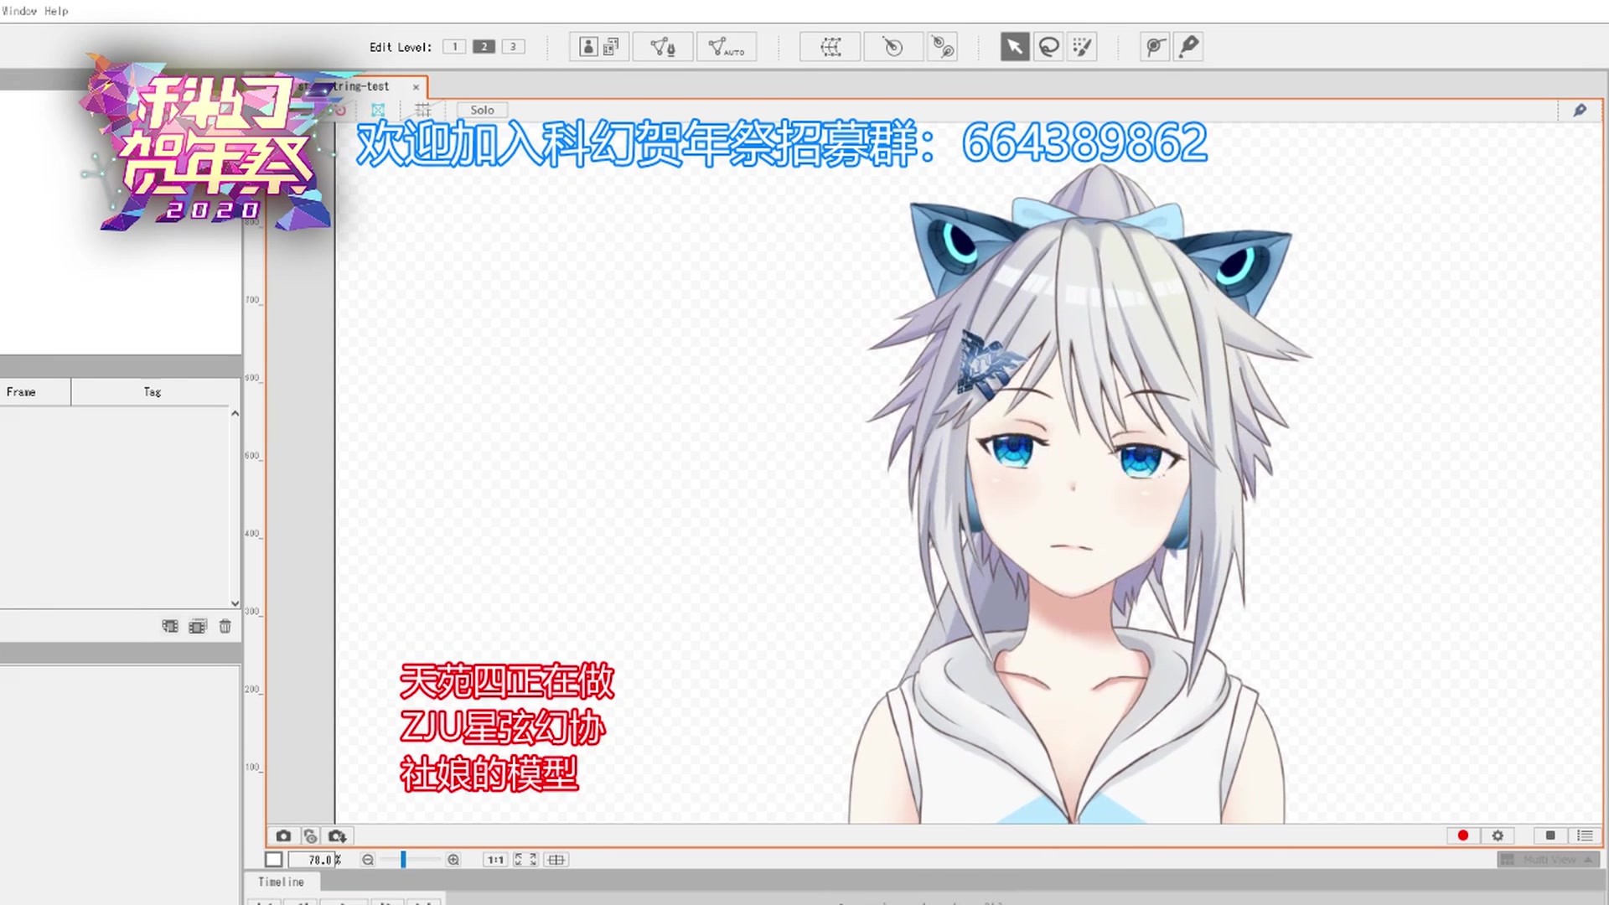
Task: Set Edit Level to 3
Action: point(513,47)
